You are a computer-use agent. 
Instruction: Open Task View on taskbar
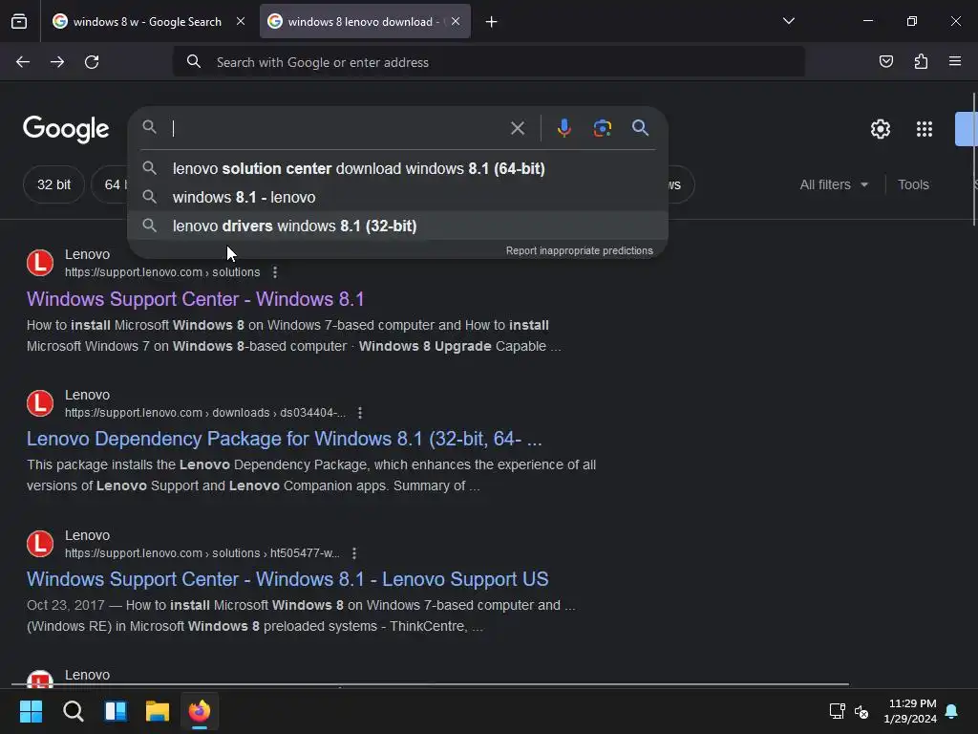pyautogui.click(x=116, y=711)
